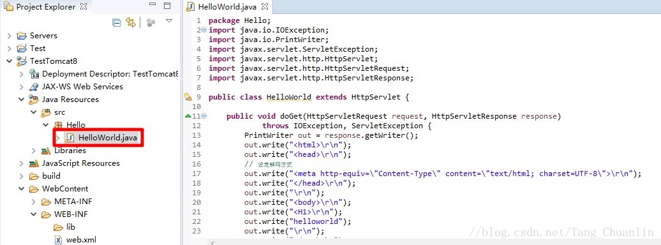Screen dimensions: 661x245
Task: Click line number 17 in the gutter
Action: pyautogui.click(x=197, y=174)
